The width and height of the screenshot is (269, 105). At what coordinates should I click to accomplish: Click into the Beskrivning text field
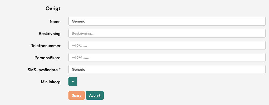tap(167, 33)
